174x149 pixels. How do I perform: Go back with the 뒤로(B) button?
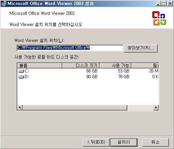96,142
